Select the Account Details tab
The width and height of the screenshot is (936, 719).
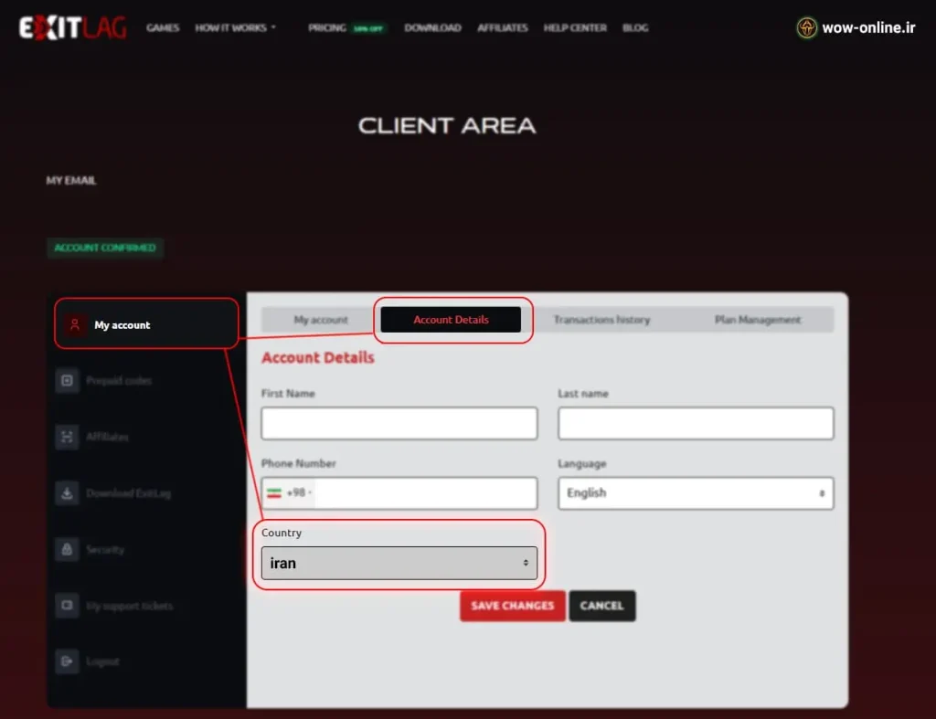pyautogui.click(x=451, y=320)
